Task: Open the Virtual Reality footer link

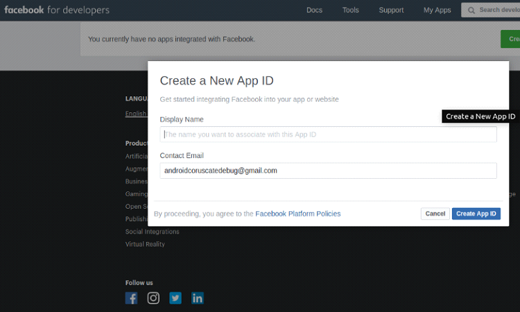Action: pos(145,244)
